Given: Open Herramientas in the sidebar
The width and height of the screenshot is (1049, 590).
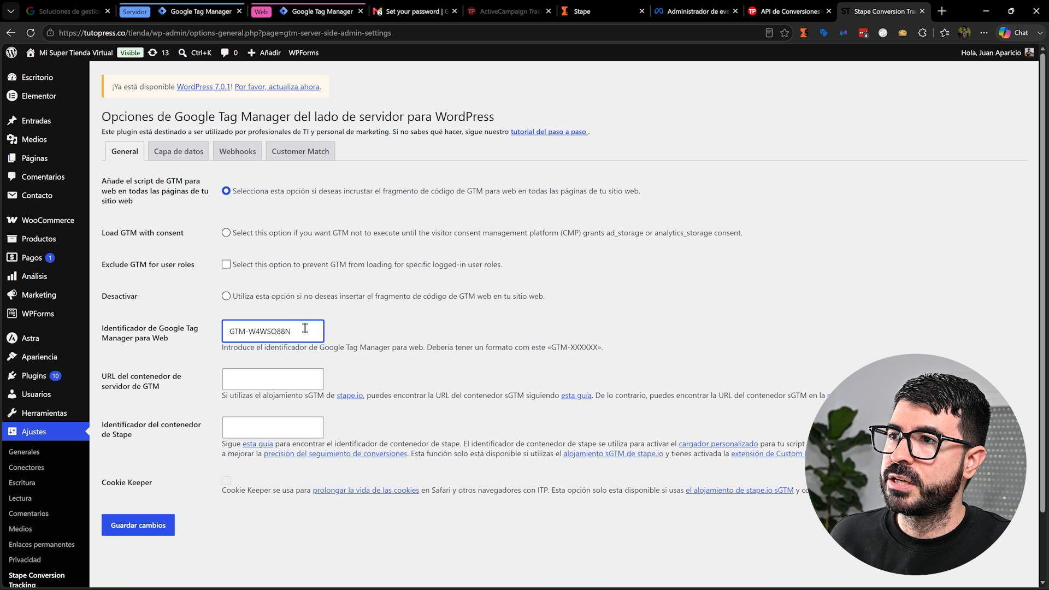Looking at the screenshot, I should tap(44, 413).
